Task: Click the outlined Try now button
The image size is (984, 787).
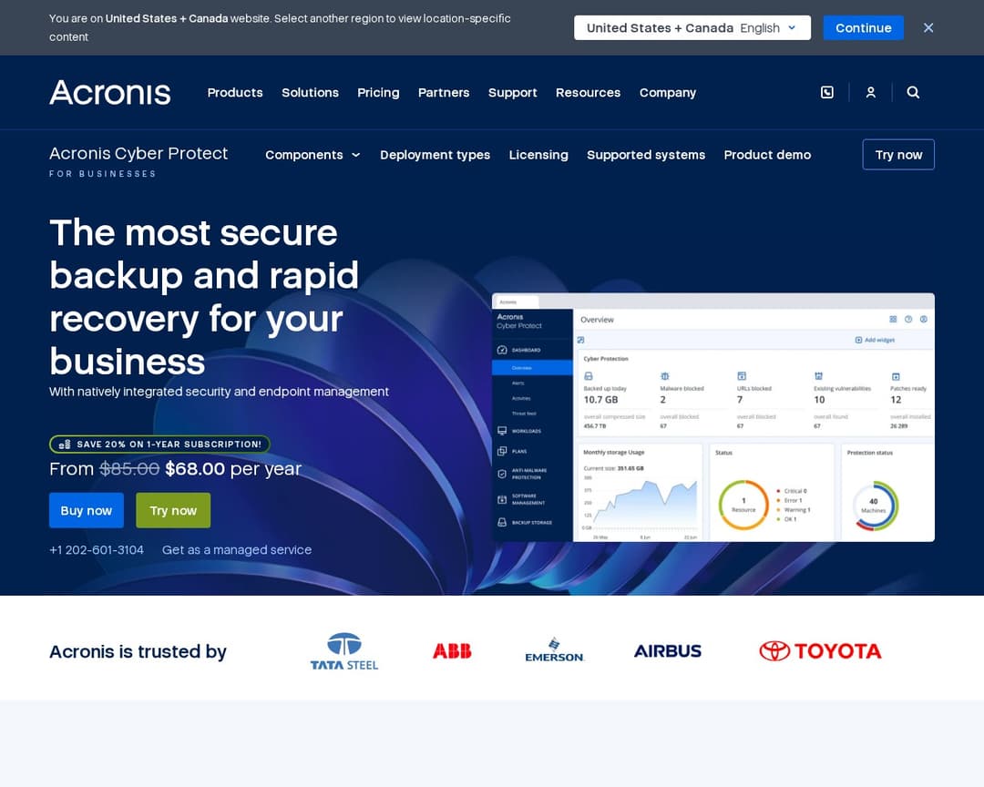Action: click(898, 154)
